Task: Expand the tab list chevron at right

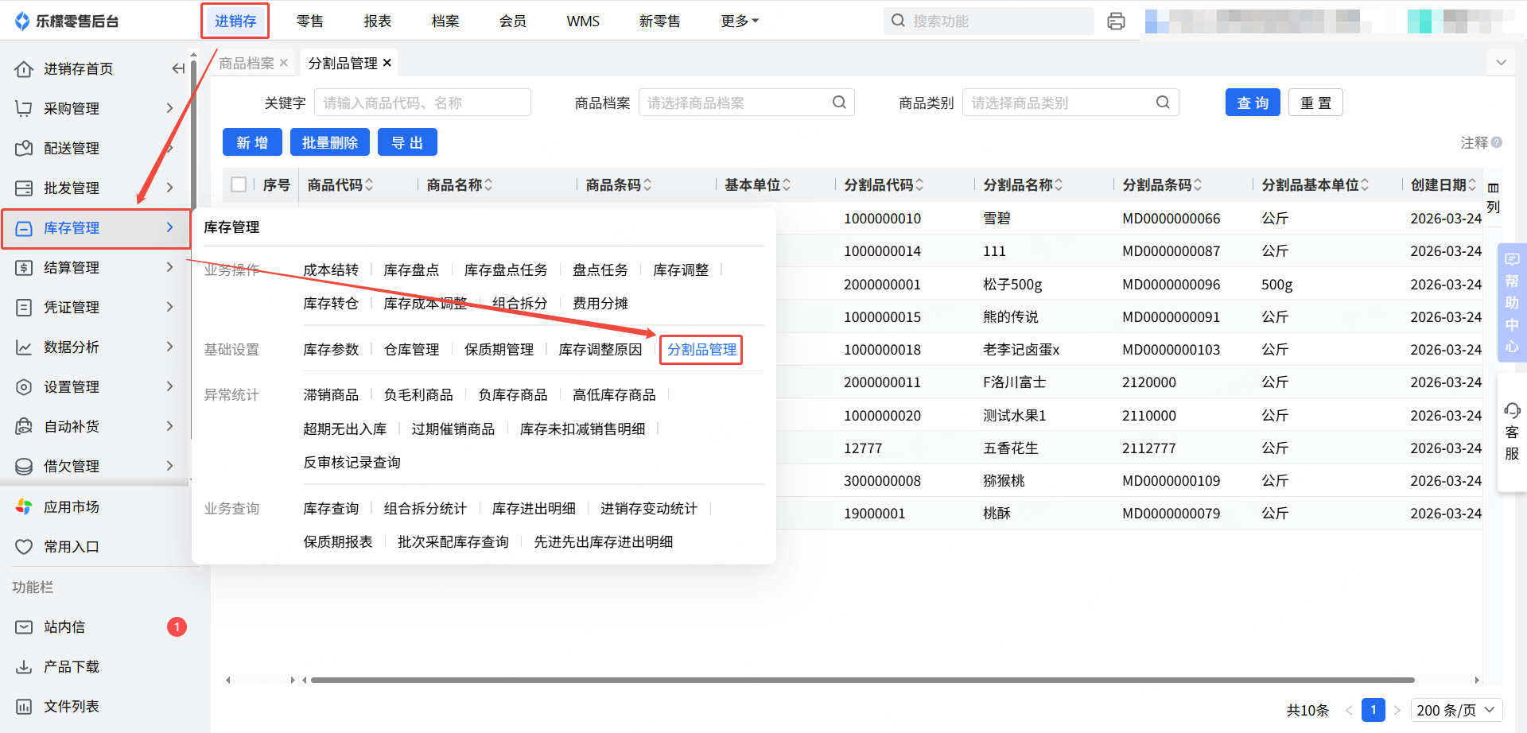Action: pos(1501,63)
